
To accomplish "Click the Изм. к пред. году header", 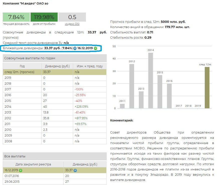I will click(x=90, y=66).
